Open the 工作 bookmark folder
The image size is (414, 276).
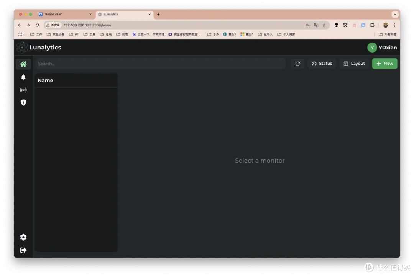[x=36, y=34]
